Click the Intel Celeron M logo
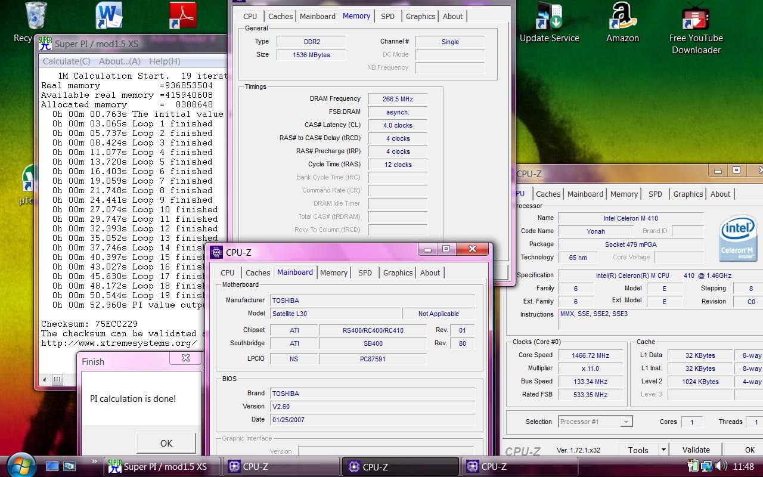763x477 pixels. 737,238
